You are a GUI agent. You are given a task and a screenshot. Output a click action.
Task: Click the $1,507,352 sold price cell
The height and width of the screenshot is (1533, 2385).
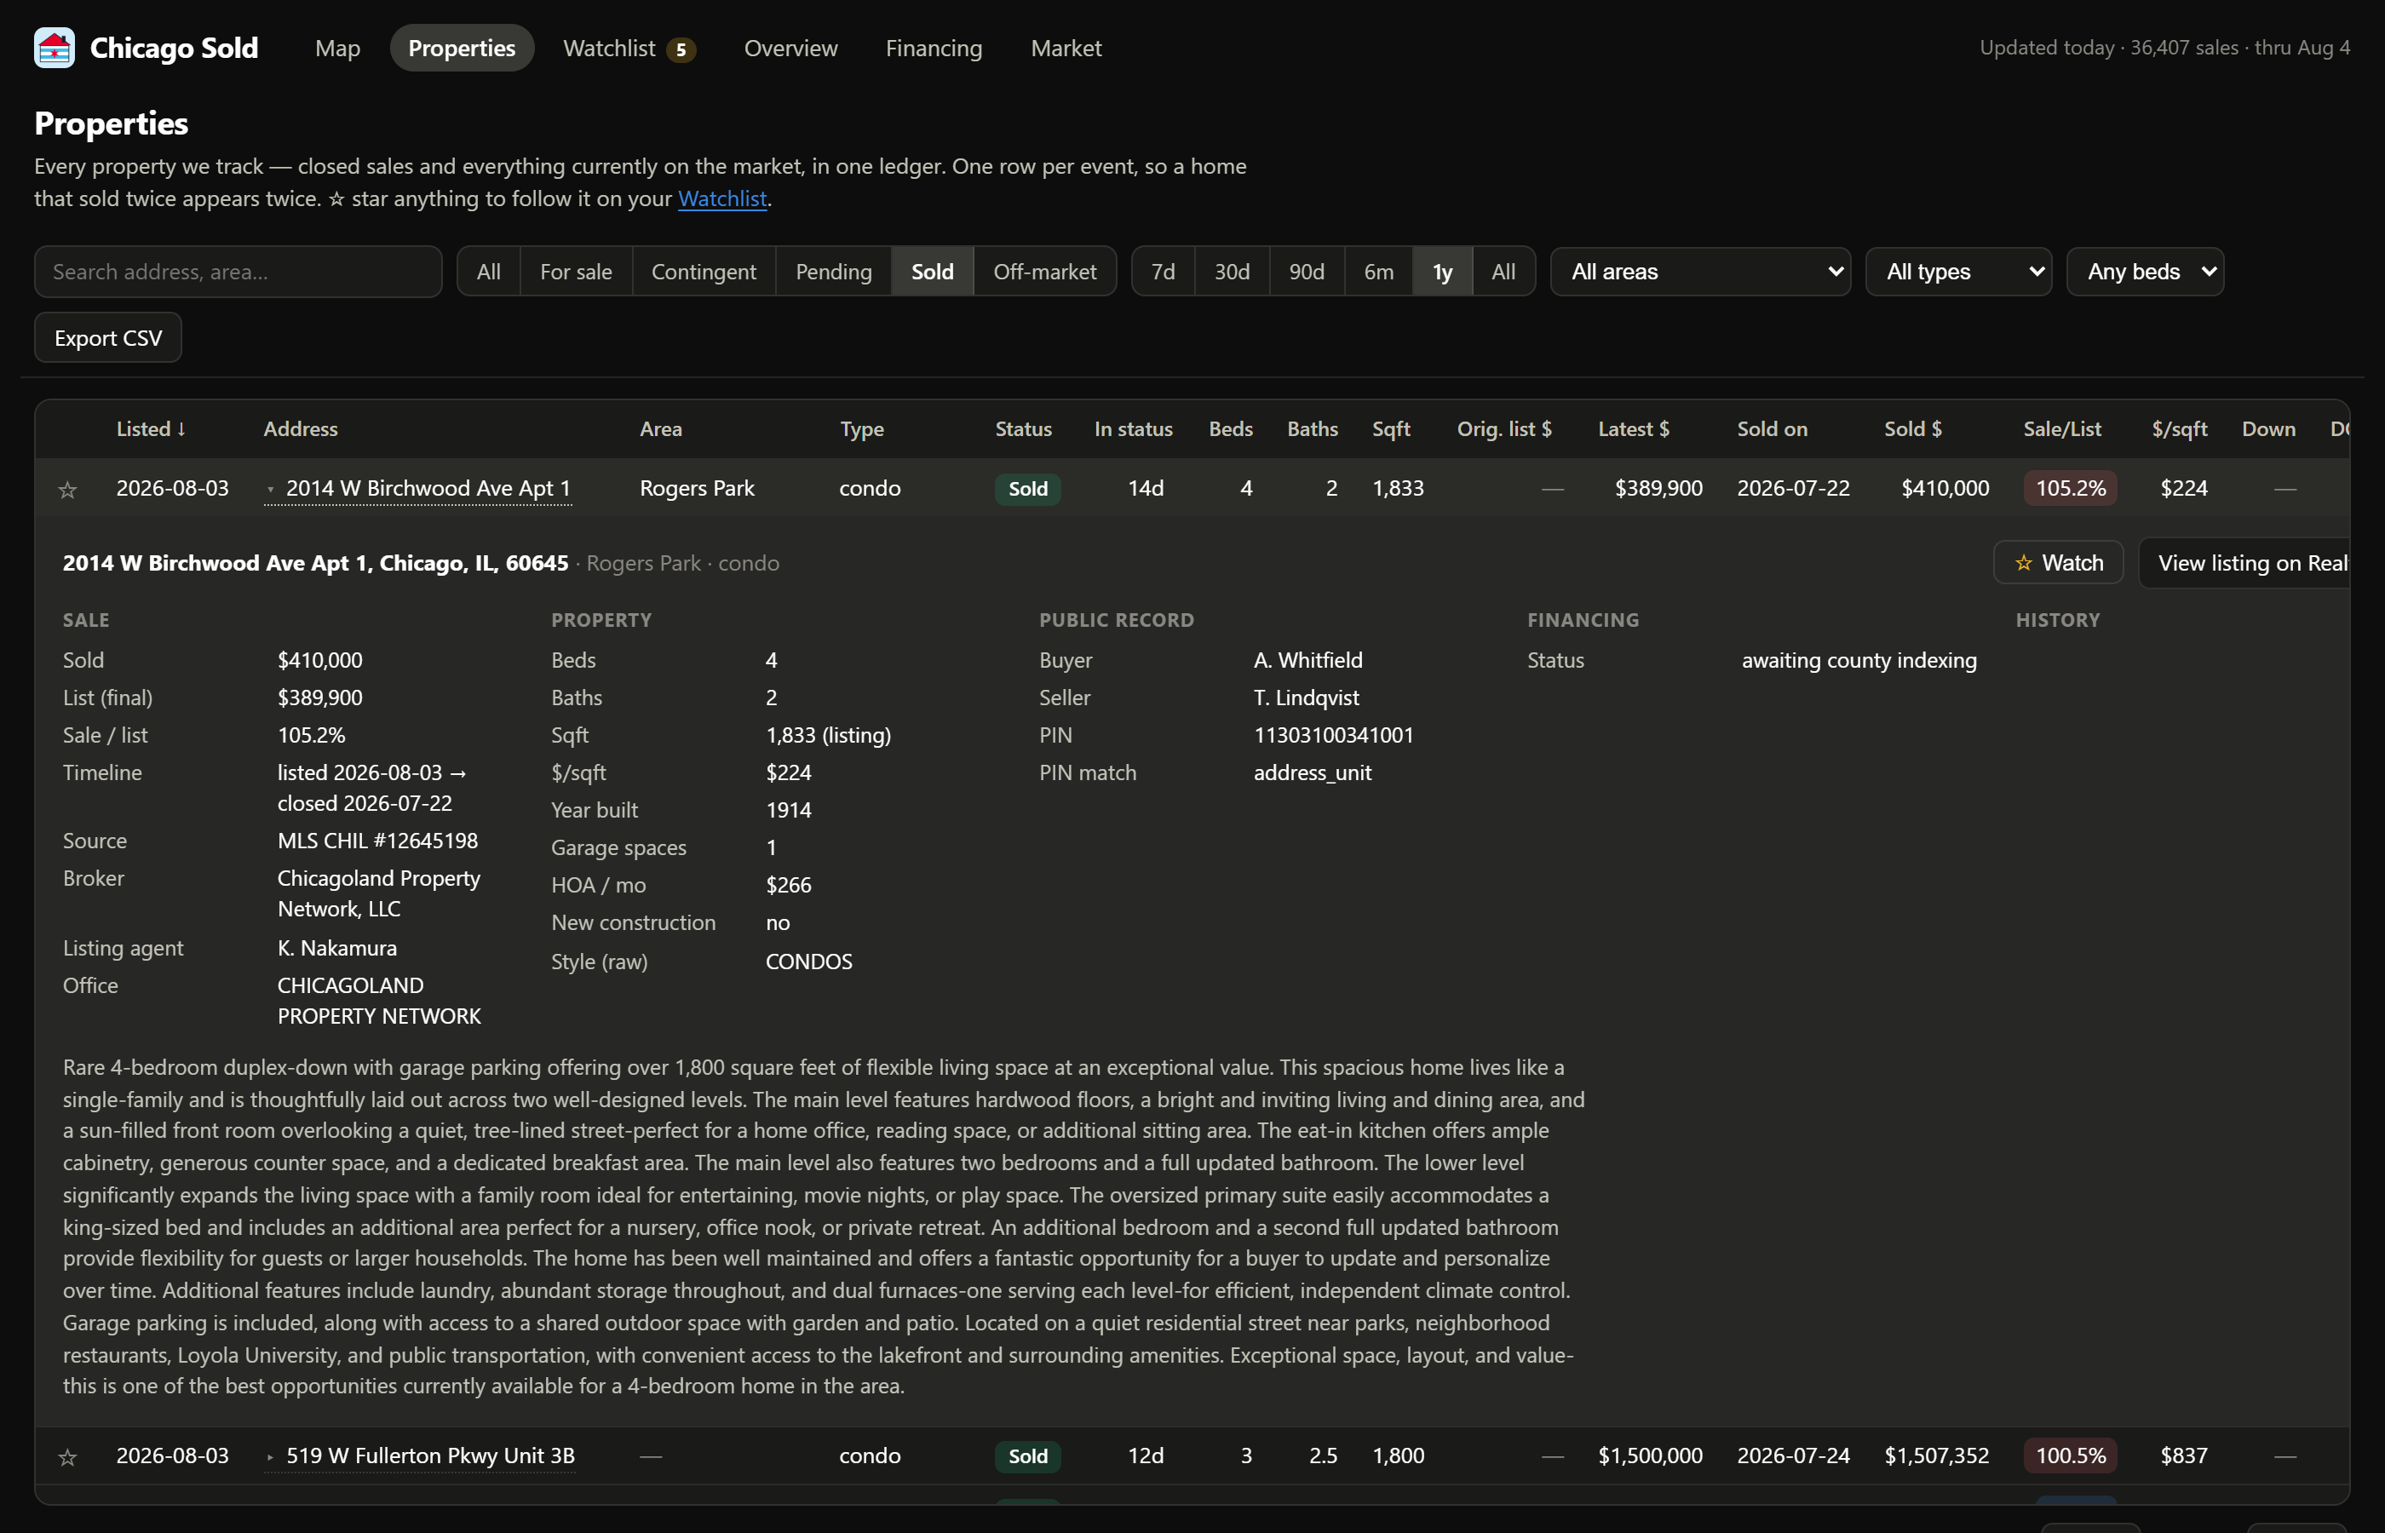(1936, 1456)
